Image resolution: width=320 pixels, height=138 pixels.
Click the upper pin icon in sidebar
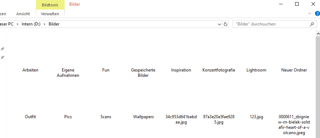tap(2, 49)
